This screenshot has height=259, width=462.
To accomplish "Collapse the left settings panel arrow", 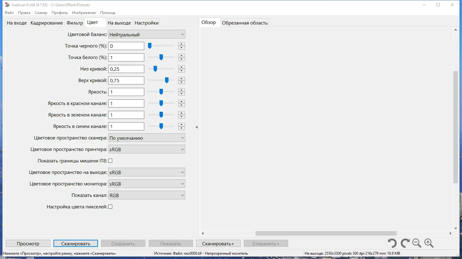I will click(196, 127).
